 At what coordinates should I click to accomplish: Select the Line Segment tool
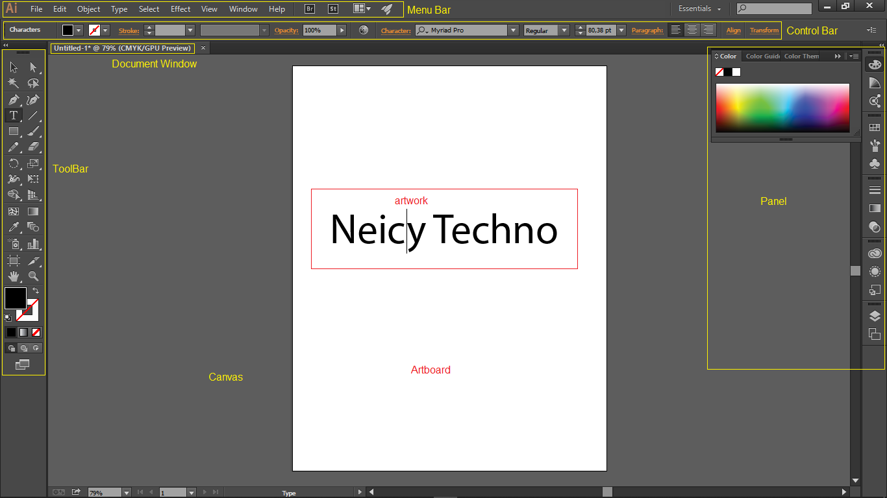point(33,115)
